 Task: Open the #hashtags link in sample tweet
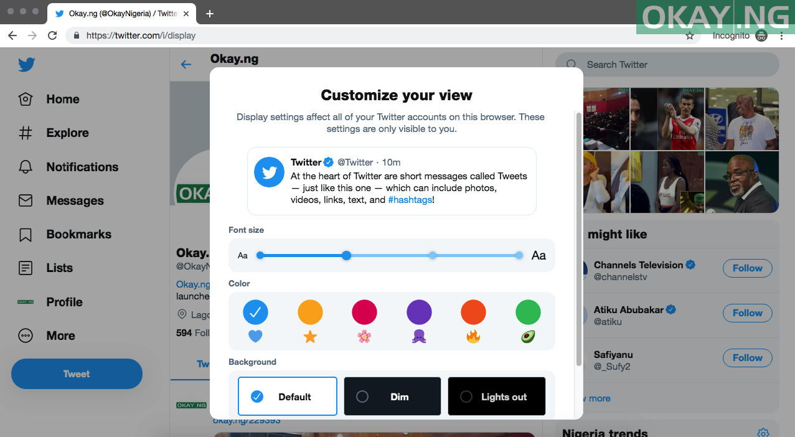[409, 200]
